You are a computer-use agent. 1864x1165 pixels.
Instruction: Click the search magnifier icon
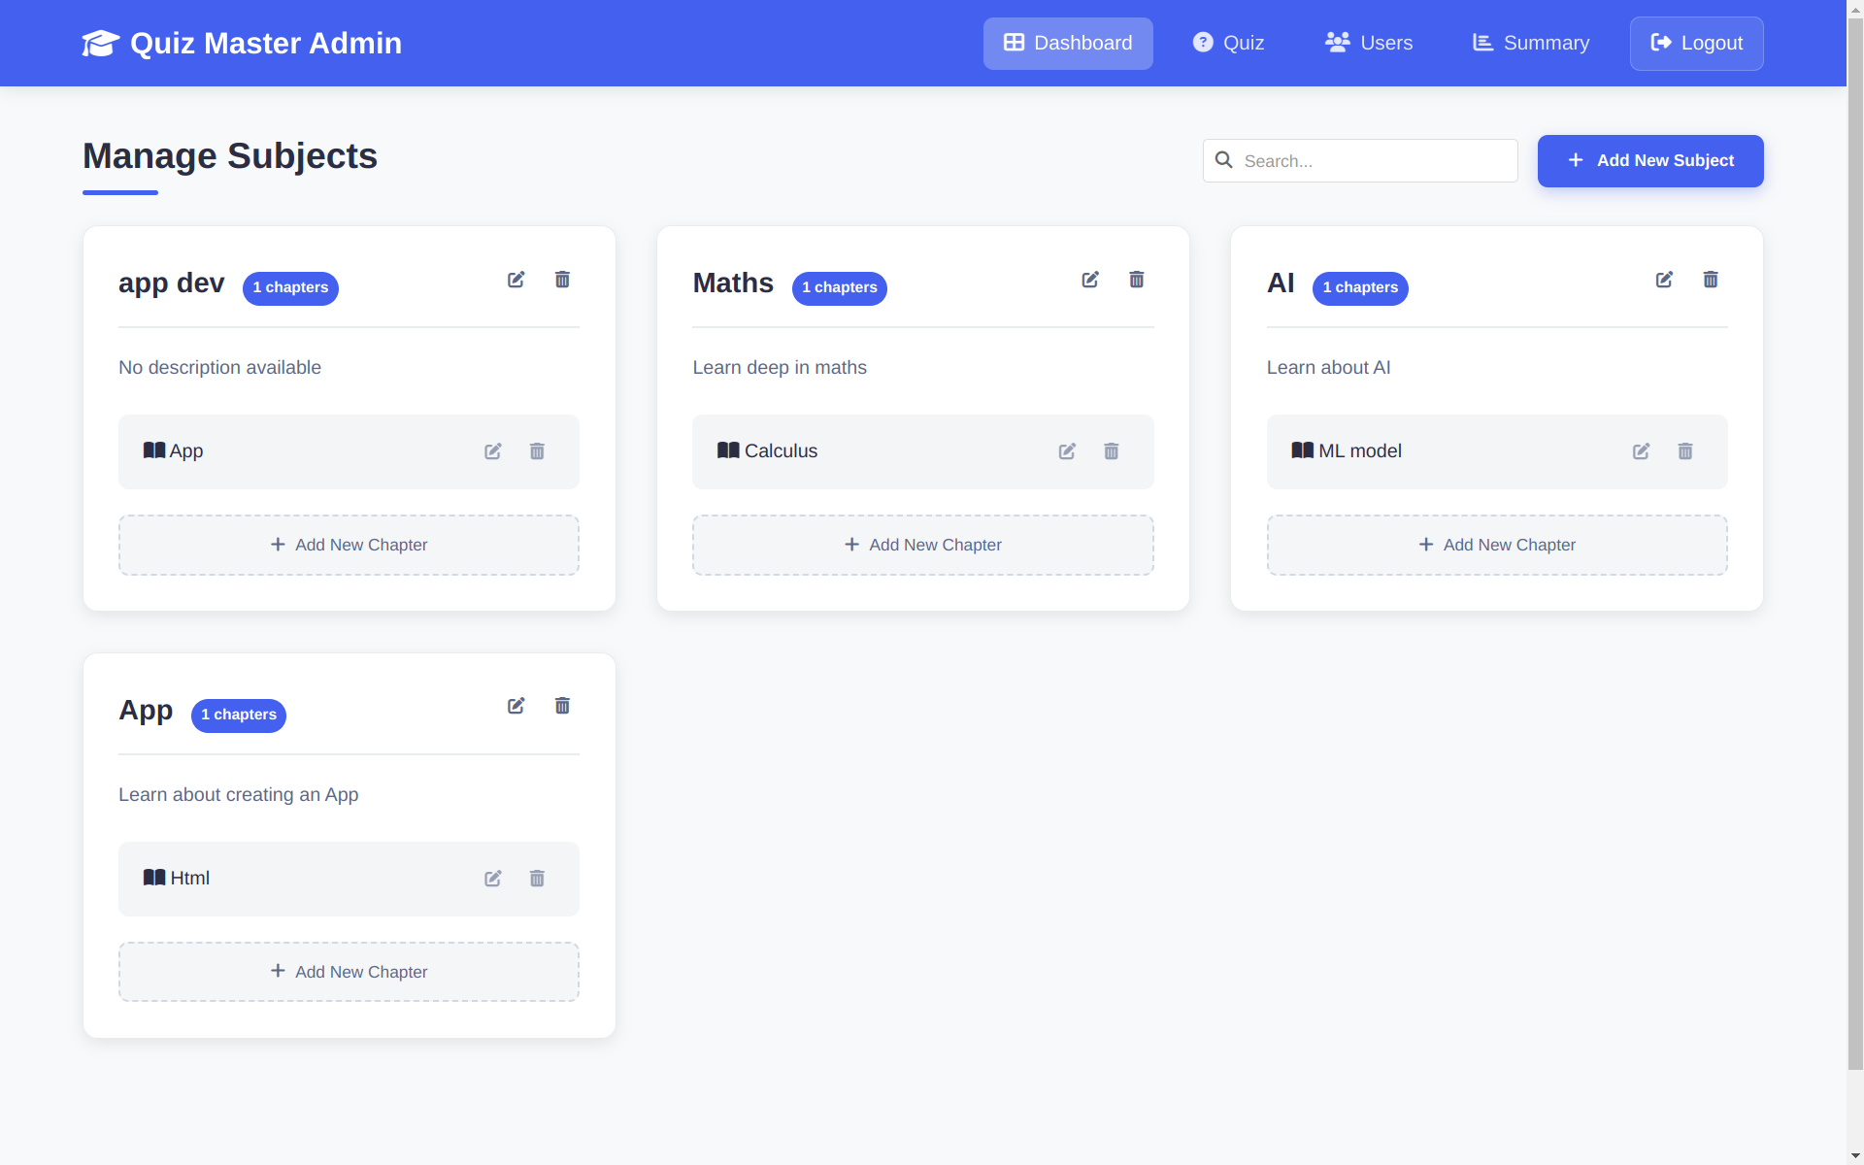click(x=1224, y=160)
